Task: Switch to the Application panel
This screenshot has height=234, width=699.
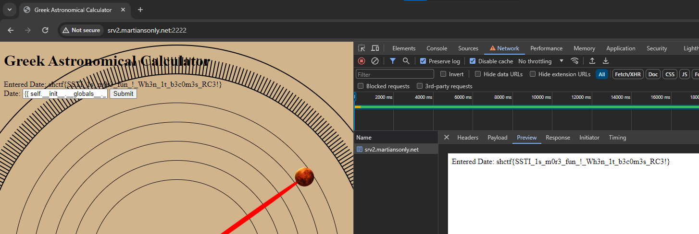Action: click(621, 48)
